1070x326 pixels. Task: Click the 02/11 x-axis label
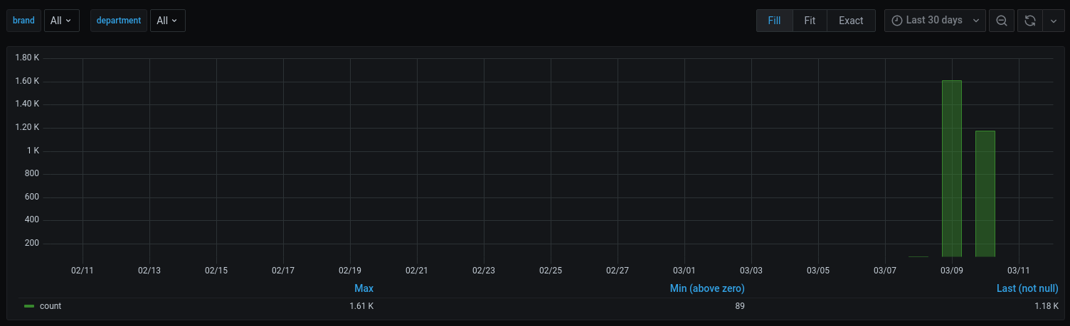click(83, 271)
